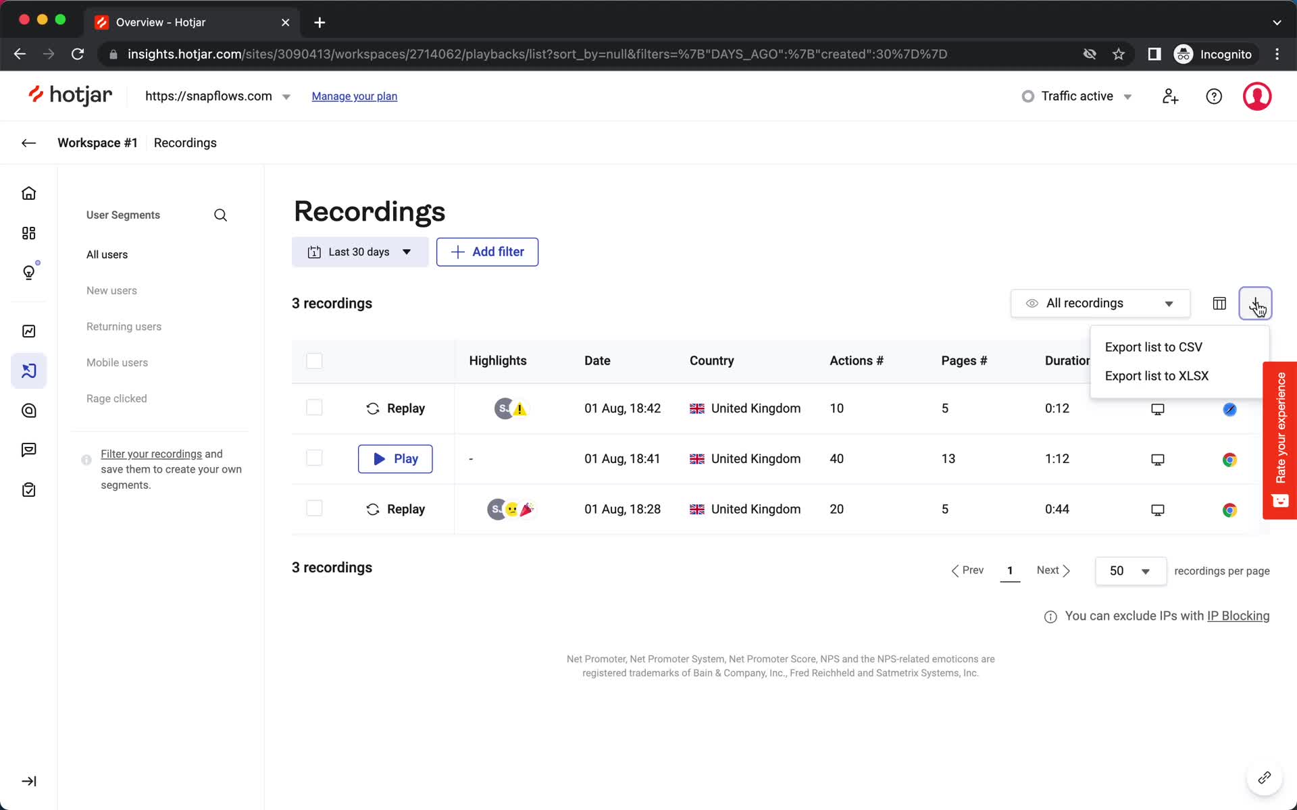Choose Export list to CSV

click(x=1153, y=347)
